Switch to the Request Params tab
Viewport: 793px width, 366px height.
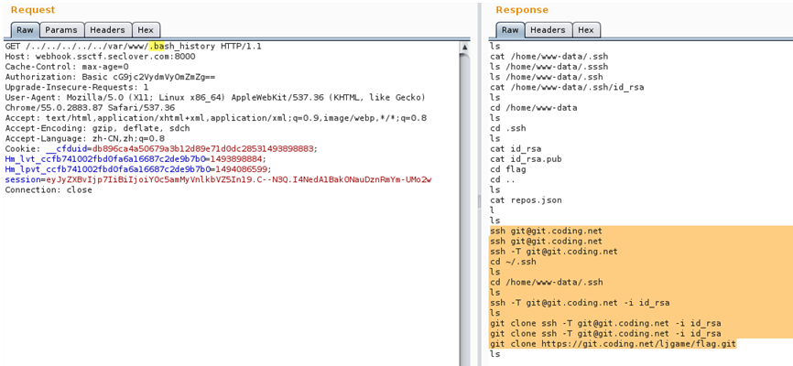(x=61, y=30)
